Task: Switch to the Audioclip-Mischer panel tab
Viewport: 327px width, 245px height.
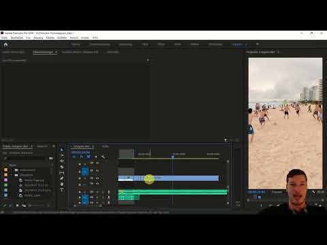Action: click(80, 52)
